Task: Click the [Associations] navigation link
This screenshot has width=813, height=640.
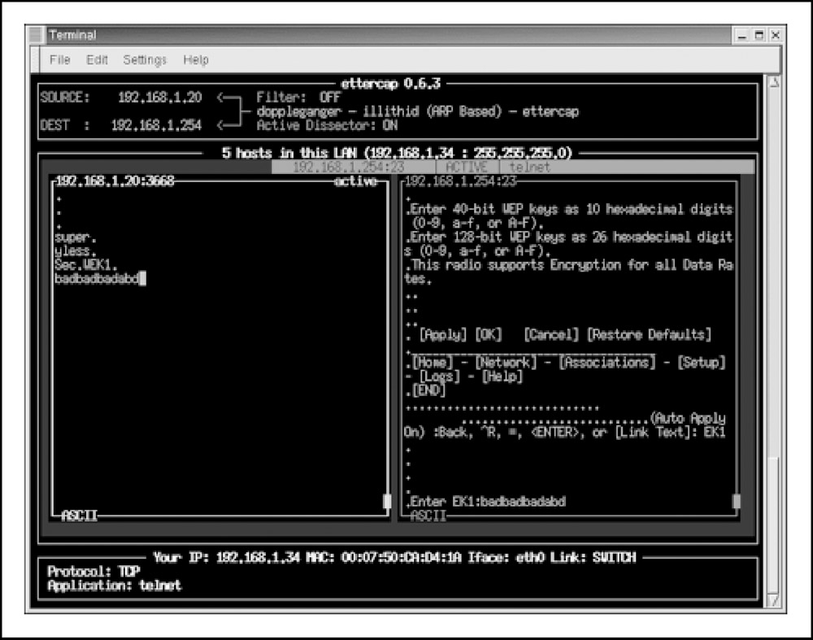Action: click(606, 362)
